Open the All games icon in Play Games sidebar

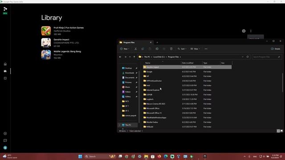pyautogui.click(x=5, y=78)
